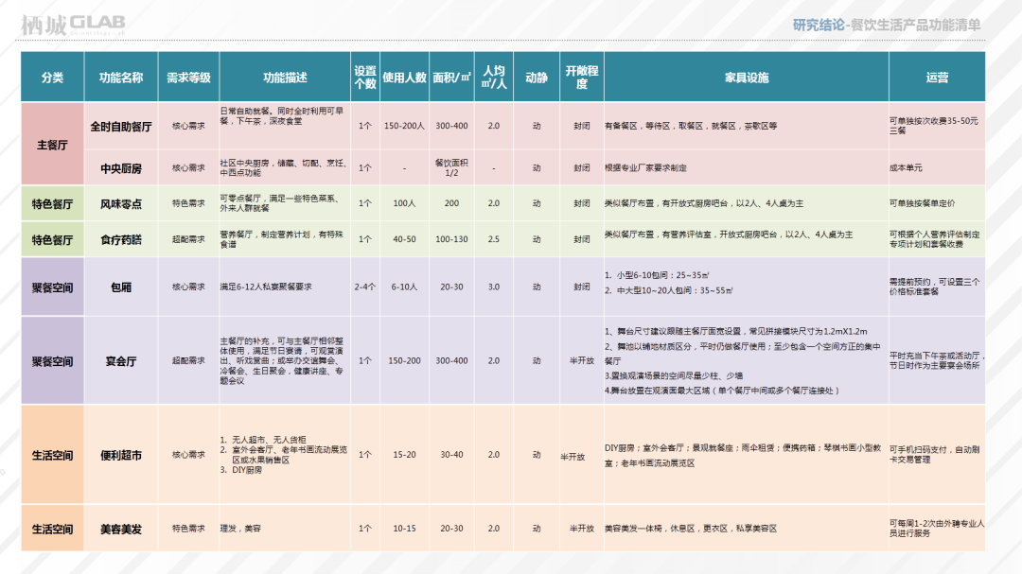The height and width of the screenshot is (574, 1022).
Task: Select the 功能名称 column header
Action: [120, 78]
